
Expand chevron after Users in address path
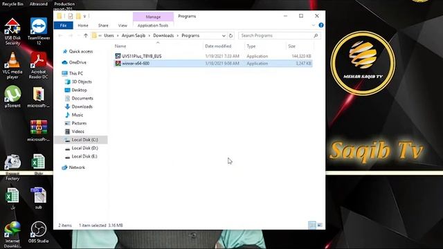(118, 35)
